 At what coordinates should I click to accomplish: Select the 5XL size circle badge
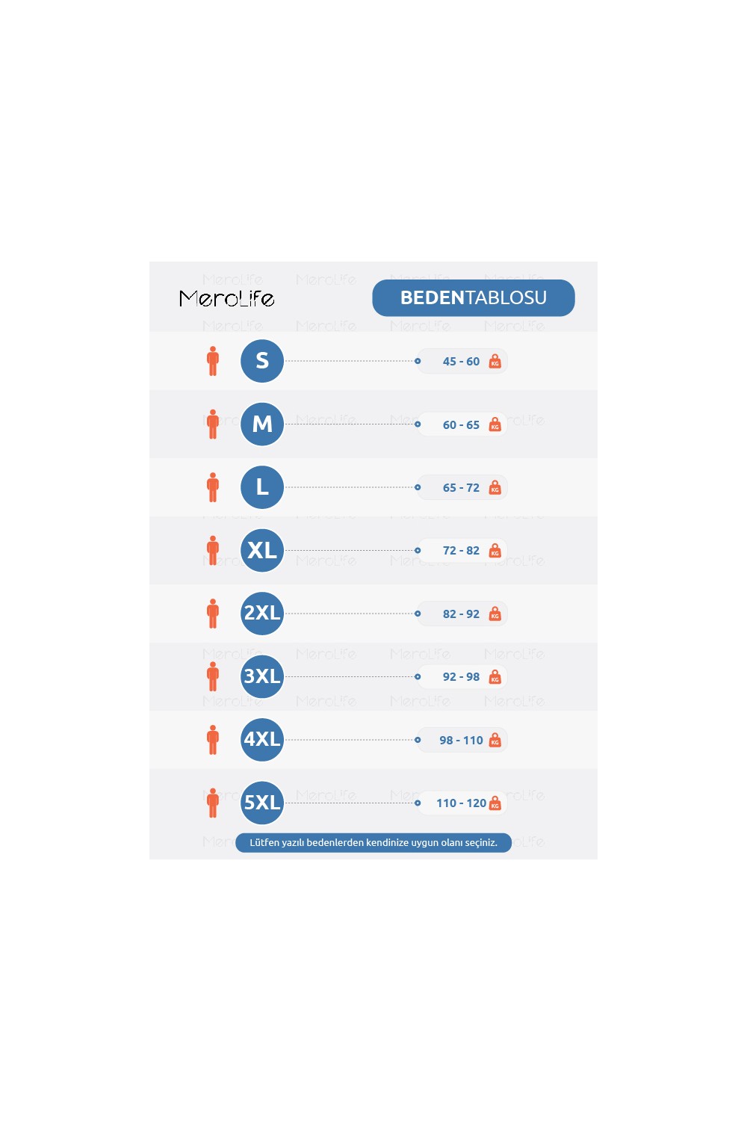tap(262, 803)
